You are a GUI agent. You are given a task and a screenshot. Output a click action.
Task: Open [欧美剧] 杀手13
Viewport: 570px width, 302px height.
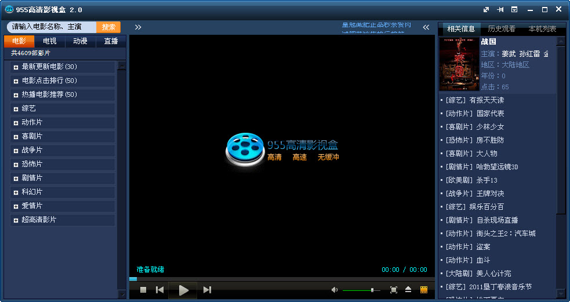(471, 180)
